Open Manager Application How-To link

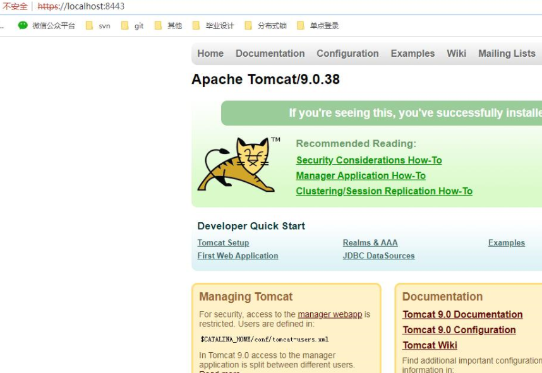pos(361,176)
